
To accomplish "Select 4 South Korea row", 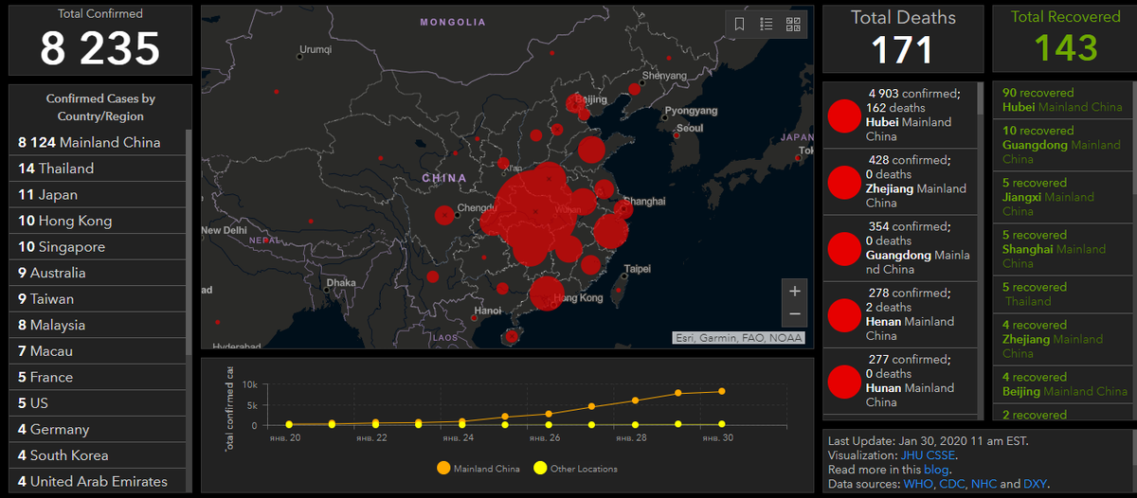I will point(98,455).
